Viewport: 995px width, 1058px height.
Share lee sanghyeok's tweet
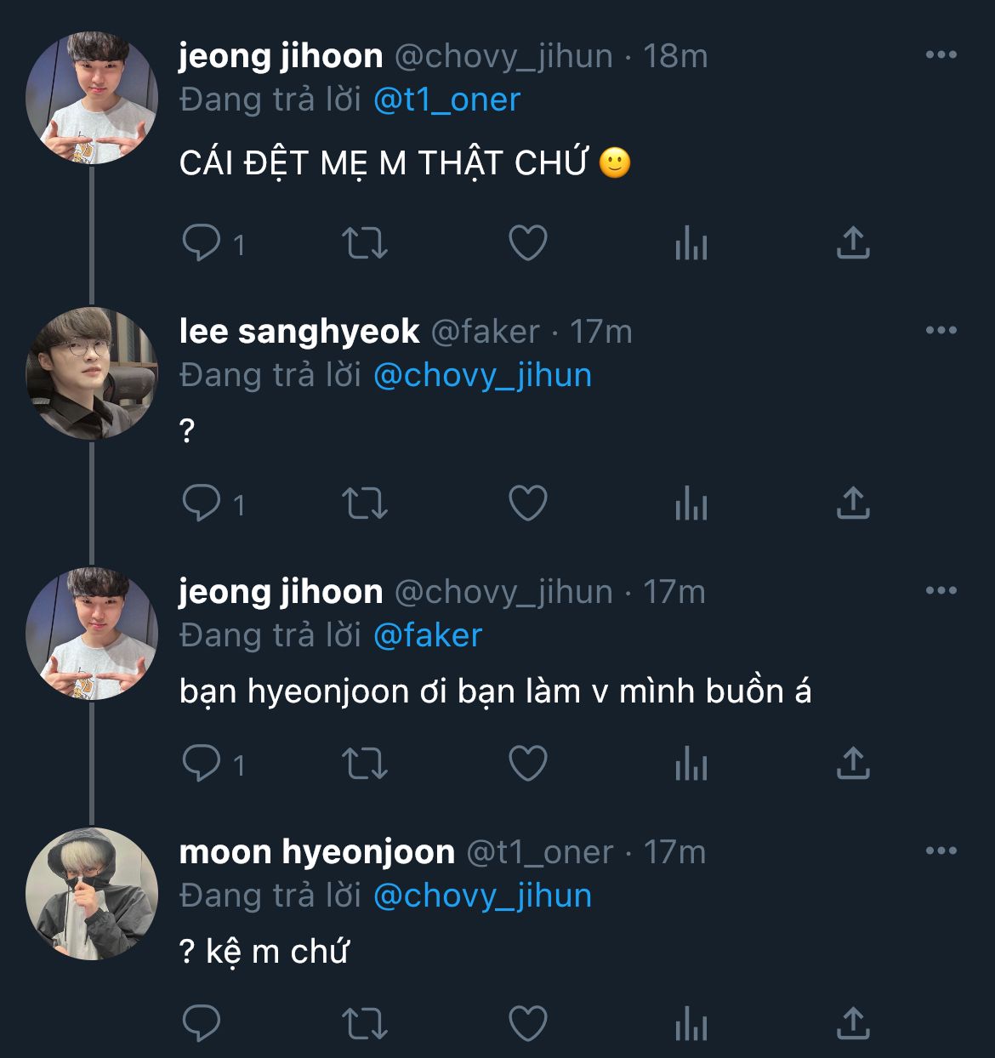(853, 503)
